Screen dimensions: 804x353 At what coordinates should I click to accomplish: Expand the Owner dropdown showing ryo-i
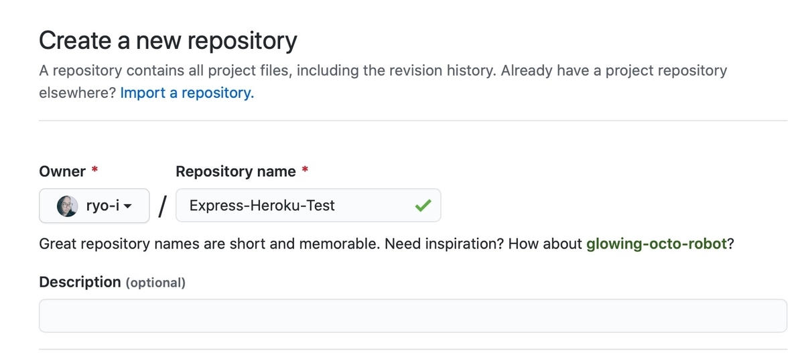[94, 206]
